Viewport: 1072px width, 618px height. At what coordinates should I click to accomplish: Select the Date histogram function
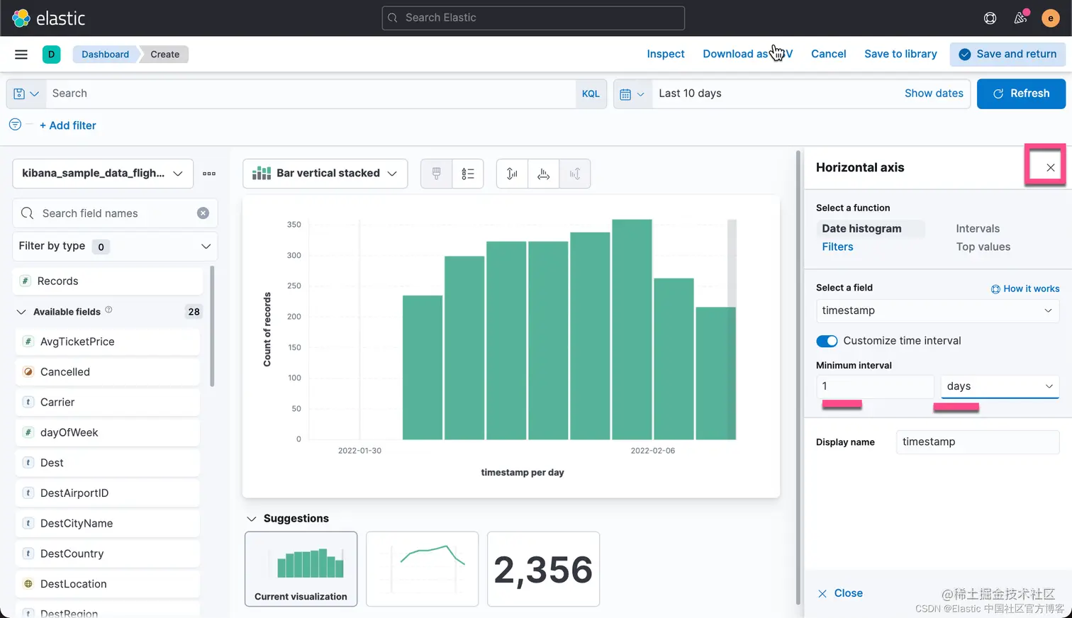coord(861,228)
